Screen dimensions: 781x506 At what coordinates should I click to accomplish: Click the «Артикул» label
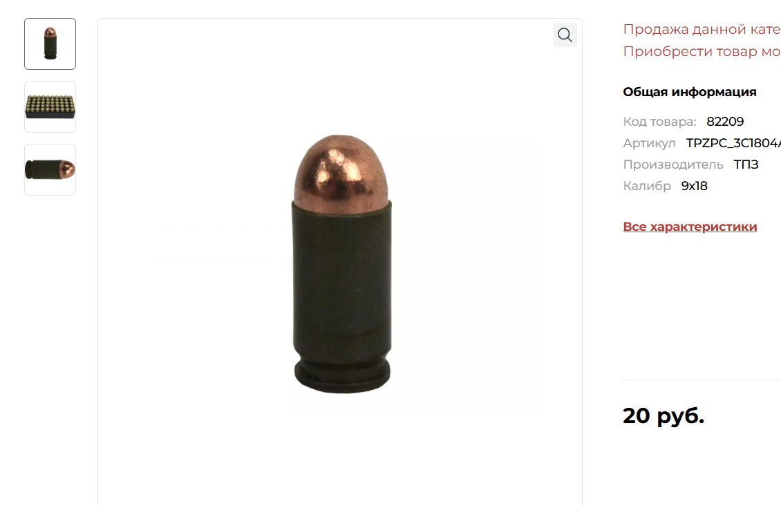(649, 143)
